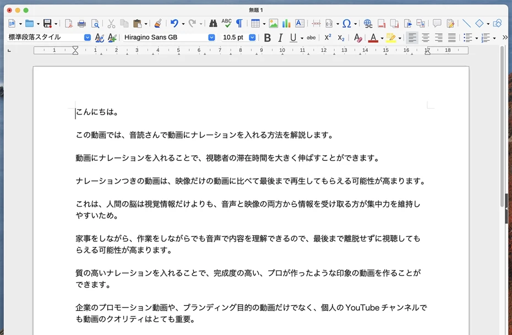Insert a comment with the speech bubble icon
512x335 pixels.
tap(437, 23)
